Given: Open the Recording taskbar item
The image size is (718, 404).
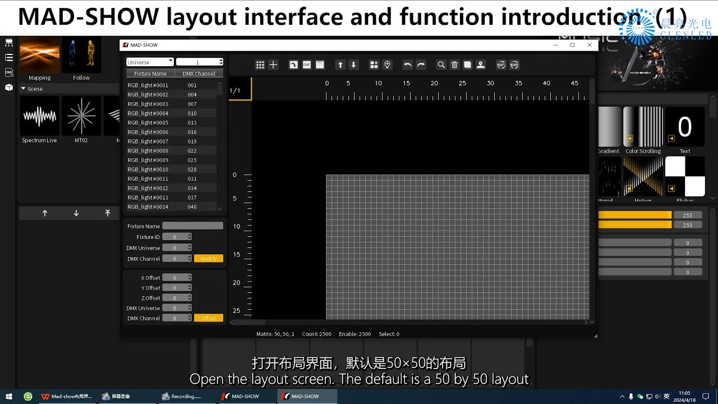Looking at the screenshot, I should (x=186, y=396).
